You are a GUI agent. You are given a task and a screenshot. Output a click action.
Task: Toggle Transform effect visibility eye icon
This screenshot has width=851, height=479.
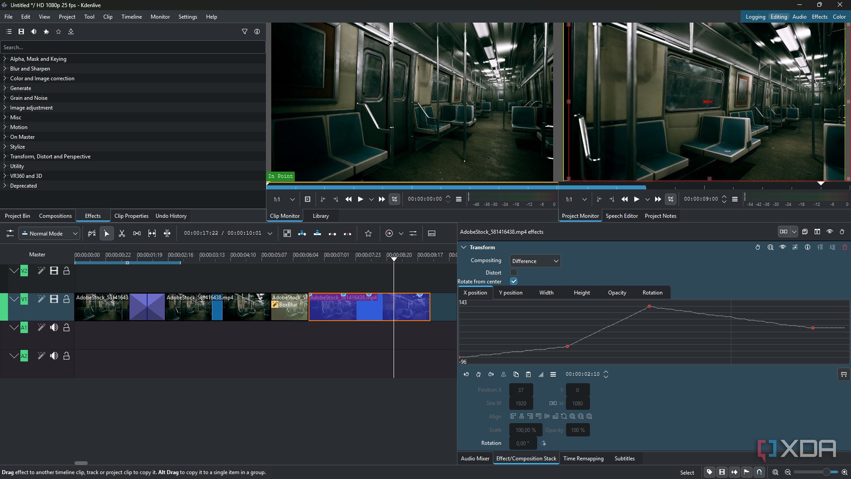point(783,247)
